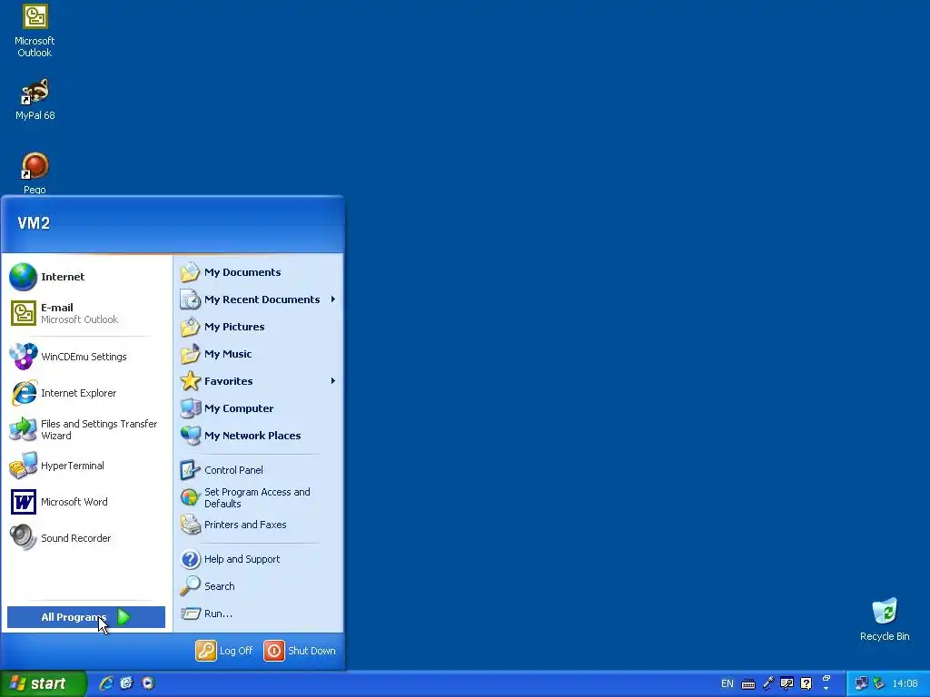Click the 14:08 clock in tray
Screen dimensions: 930x697
[x=905, y=684]
